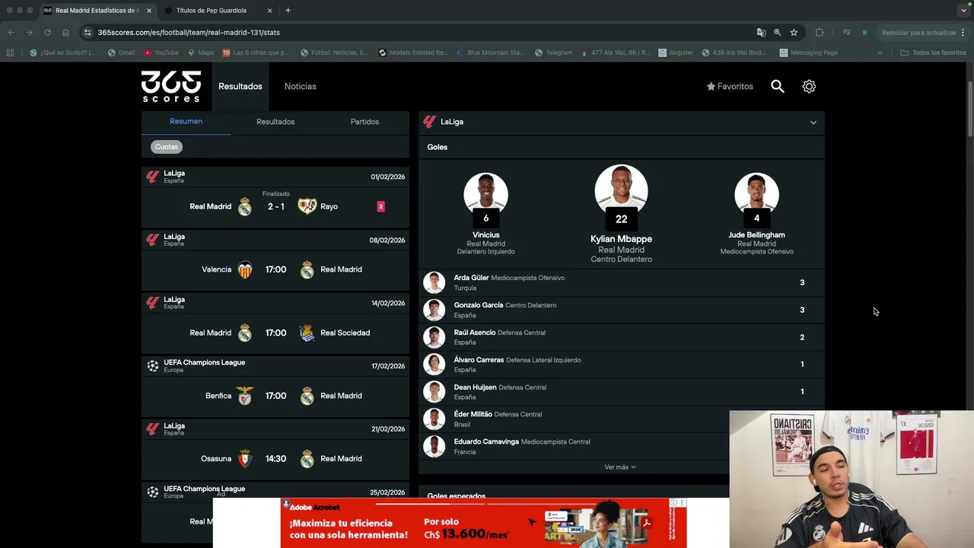Screen dimensions: 974x548
Task: Click Real Madrid crest in Rayo match
Action: click(244, 206)
